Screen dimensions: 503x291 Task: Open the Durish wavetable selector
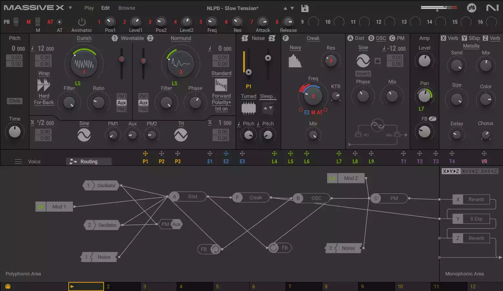click(84, 38)
